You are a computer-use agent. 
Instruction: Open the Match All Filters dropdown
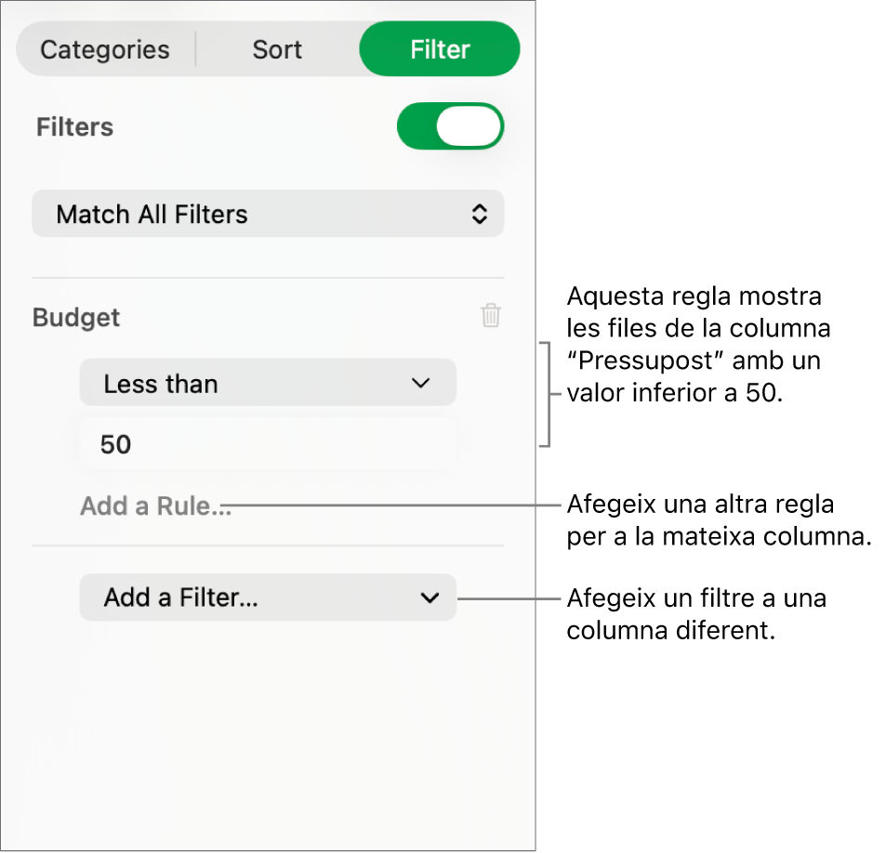[x=268, y=215]
